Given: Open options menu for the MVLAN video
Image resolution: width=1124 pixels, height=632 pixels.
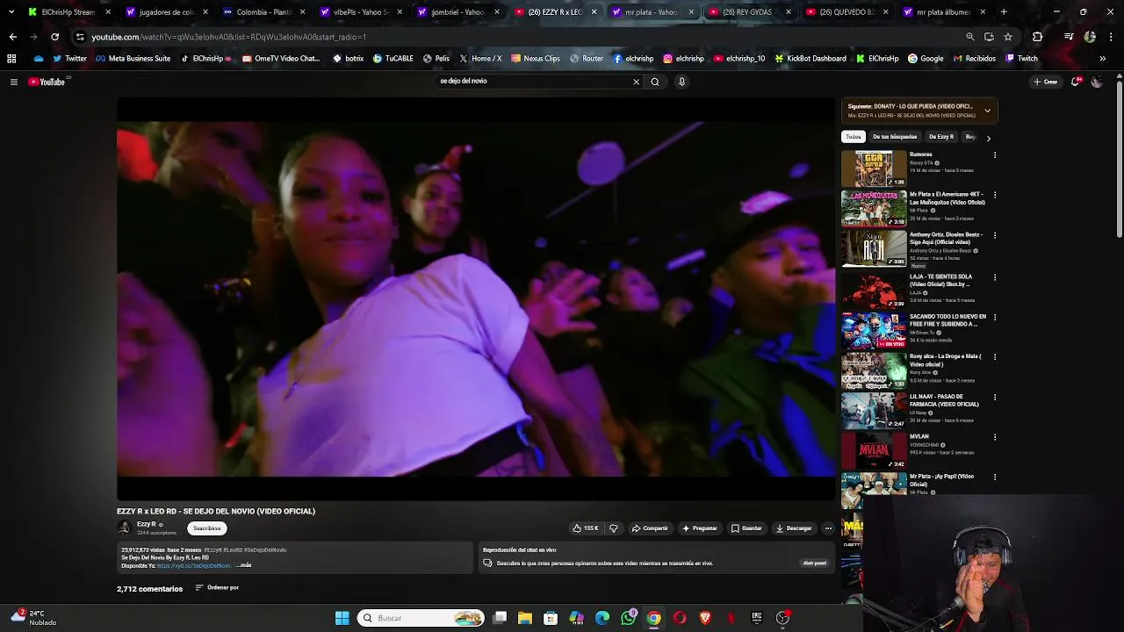Looking at the screenshot, I should click(994, 437).
